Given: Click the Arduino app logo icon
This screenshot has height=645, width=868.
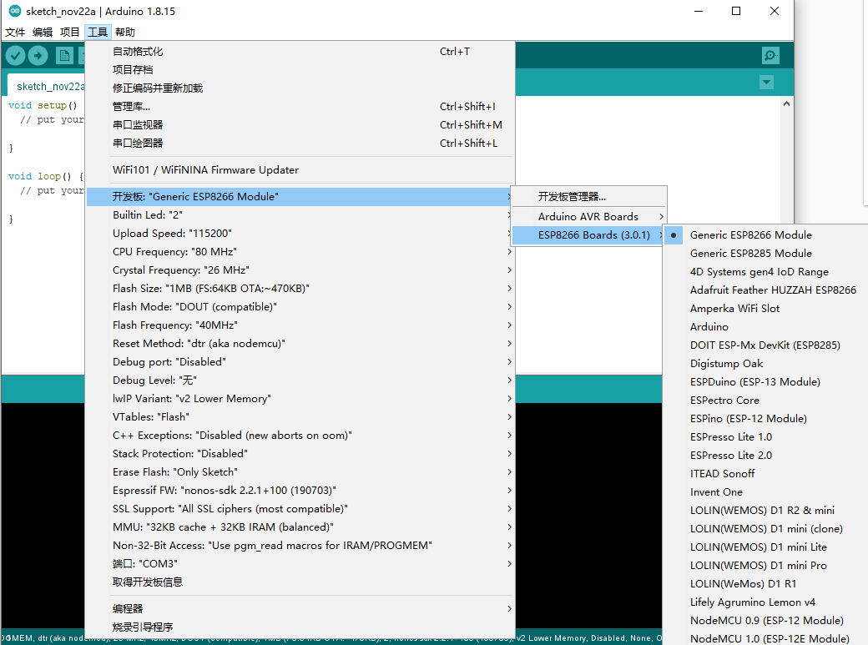Looking at the screenshot, I should tap(15, 11).
